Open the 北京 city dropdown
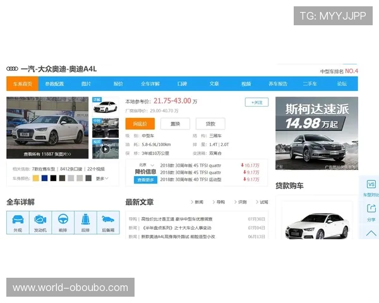Viewport: 379px width, 303px height. click(x=146, y=165)
